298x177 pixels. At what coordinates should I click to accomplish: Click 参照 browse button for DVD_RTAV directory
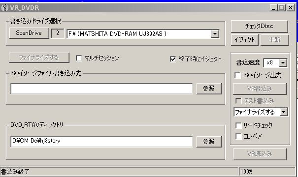(x=209, y=142)
